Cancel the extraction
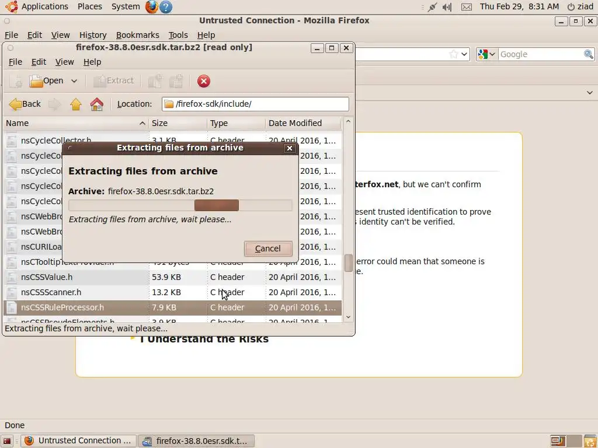 point(268,249)
